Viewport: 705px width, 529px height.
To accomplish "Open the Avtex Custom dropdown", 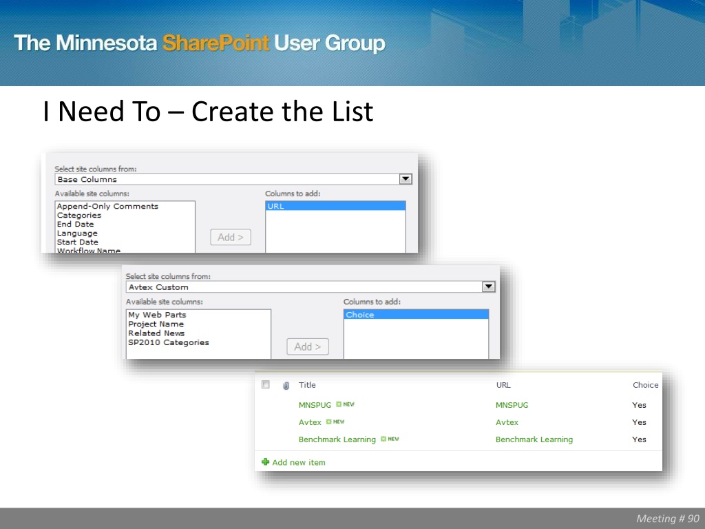I will 488,287.
